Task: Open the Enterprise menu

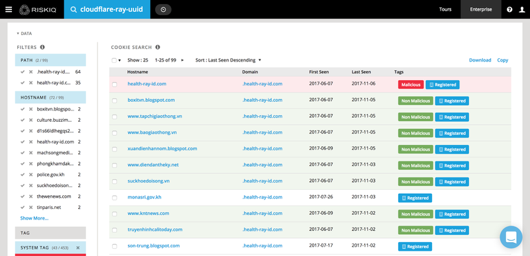Action: [481, 9]
